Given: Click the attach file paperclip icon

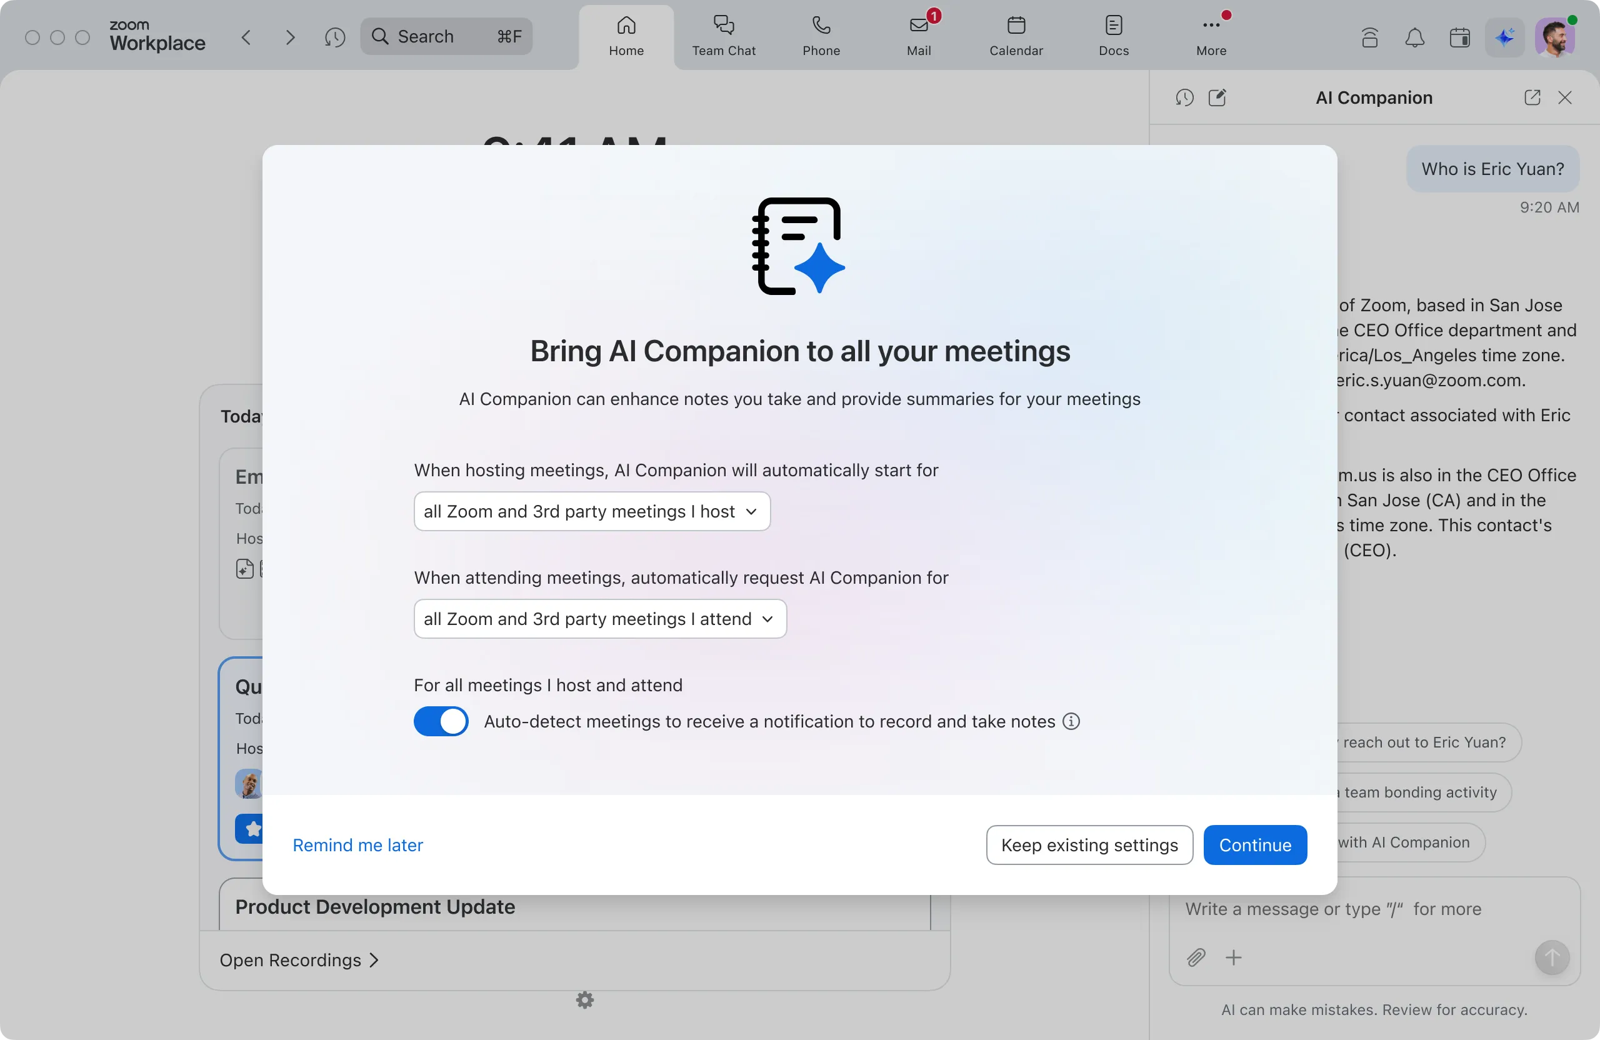Looking at the screenshot, I should coord(1196,957).
